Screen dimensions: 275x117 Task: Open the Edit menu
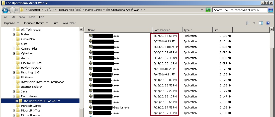click(x=13, y=17)
